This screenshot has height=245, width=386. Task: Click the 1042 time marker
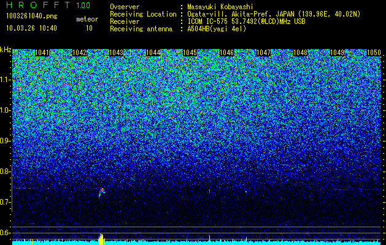click(80, 53)
